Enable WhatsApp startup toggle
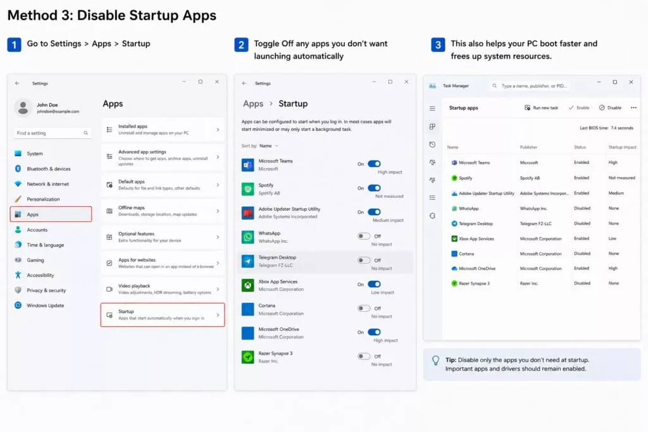Image resolution: width=648 pixels, height=432 pixels. (364, 236)
